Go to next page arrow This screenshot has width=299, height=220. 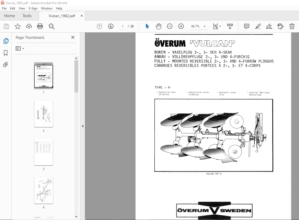[111, 26]
